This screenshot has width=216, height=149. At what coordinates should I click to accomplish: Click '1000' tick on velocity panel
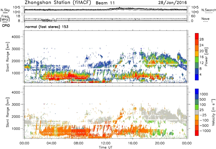pos(16,129)
